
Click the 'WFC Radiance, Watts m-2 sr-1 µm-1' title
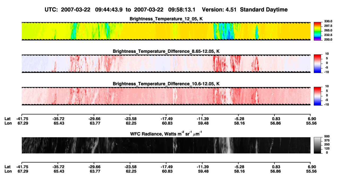(x=166, y=133)
